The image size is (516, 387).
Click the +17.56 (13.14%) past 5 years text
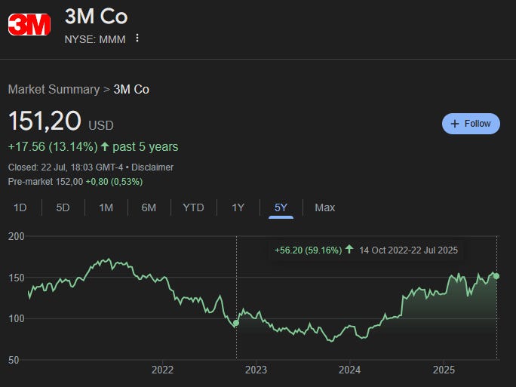[93, 147]
